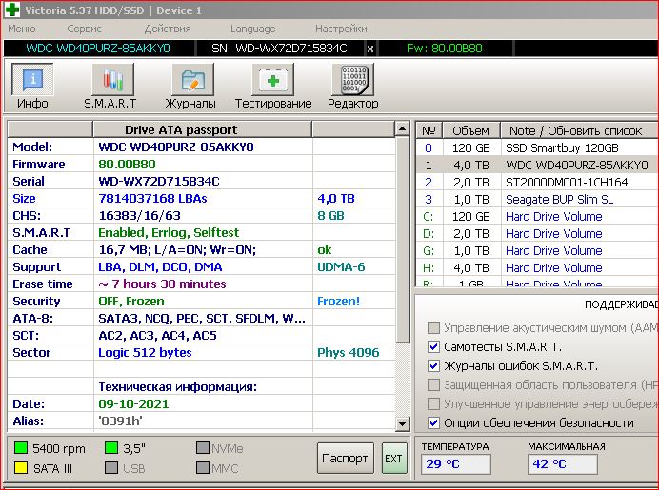Click SN: WD-WX72D715834C in device bar

coord(279,49)
